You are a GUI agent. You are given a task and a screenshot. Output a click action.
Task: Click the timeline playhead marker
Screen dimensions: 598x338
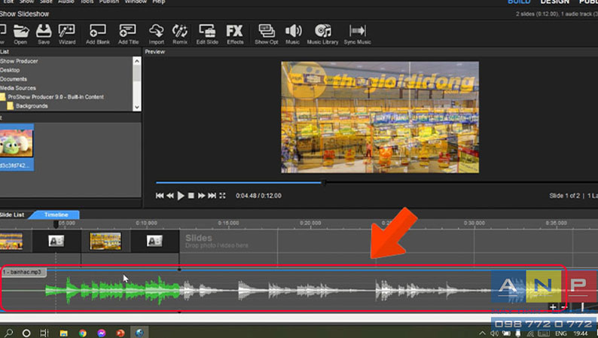(56, 224)
